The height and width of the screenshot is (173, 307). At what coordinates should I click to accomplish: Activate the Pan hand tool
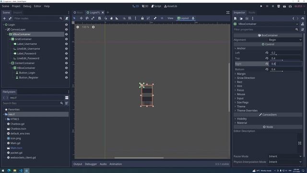[x=111, y=18]
